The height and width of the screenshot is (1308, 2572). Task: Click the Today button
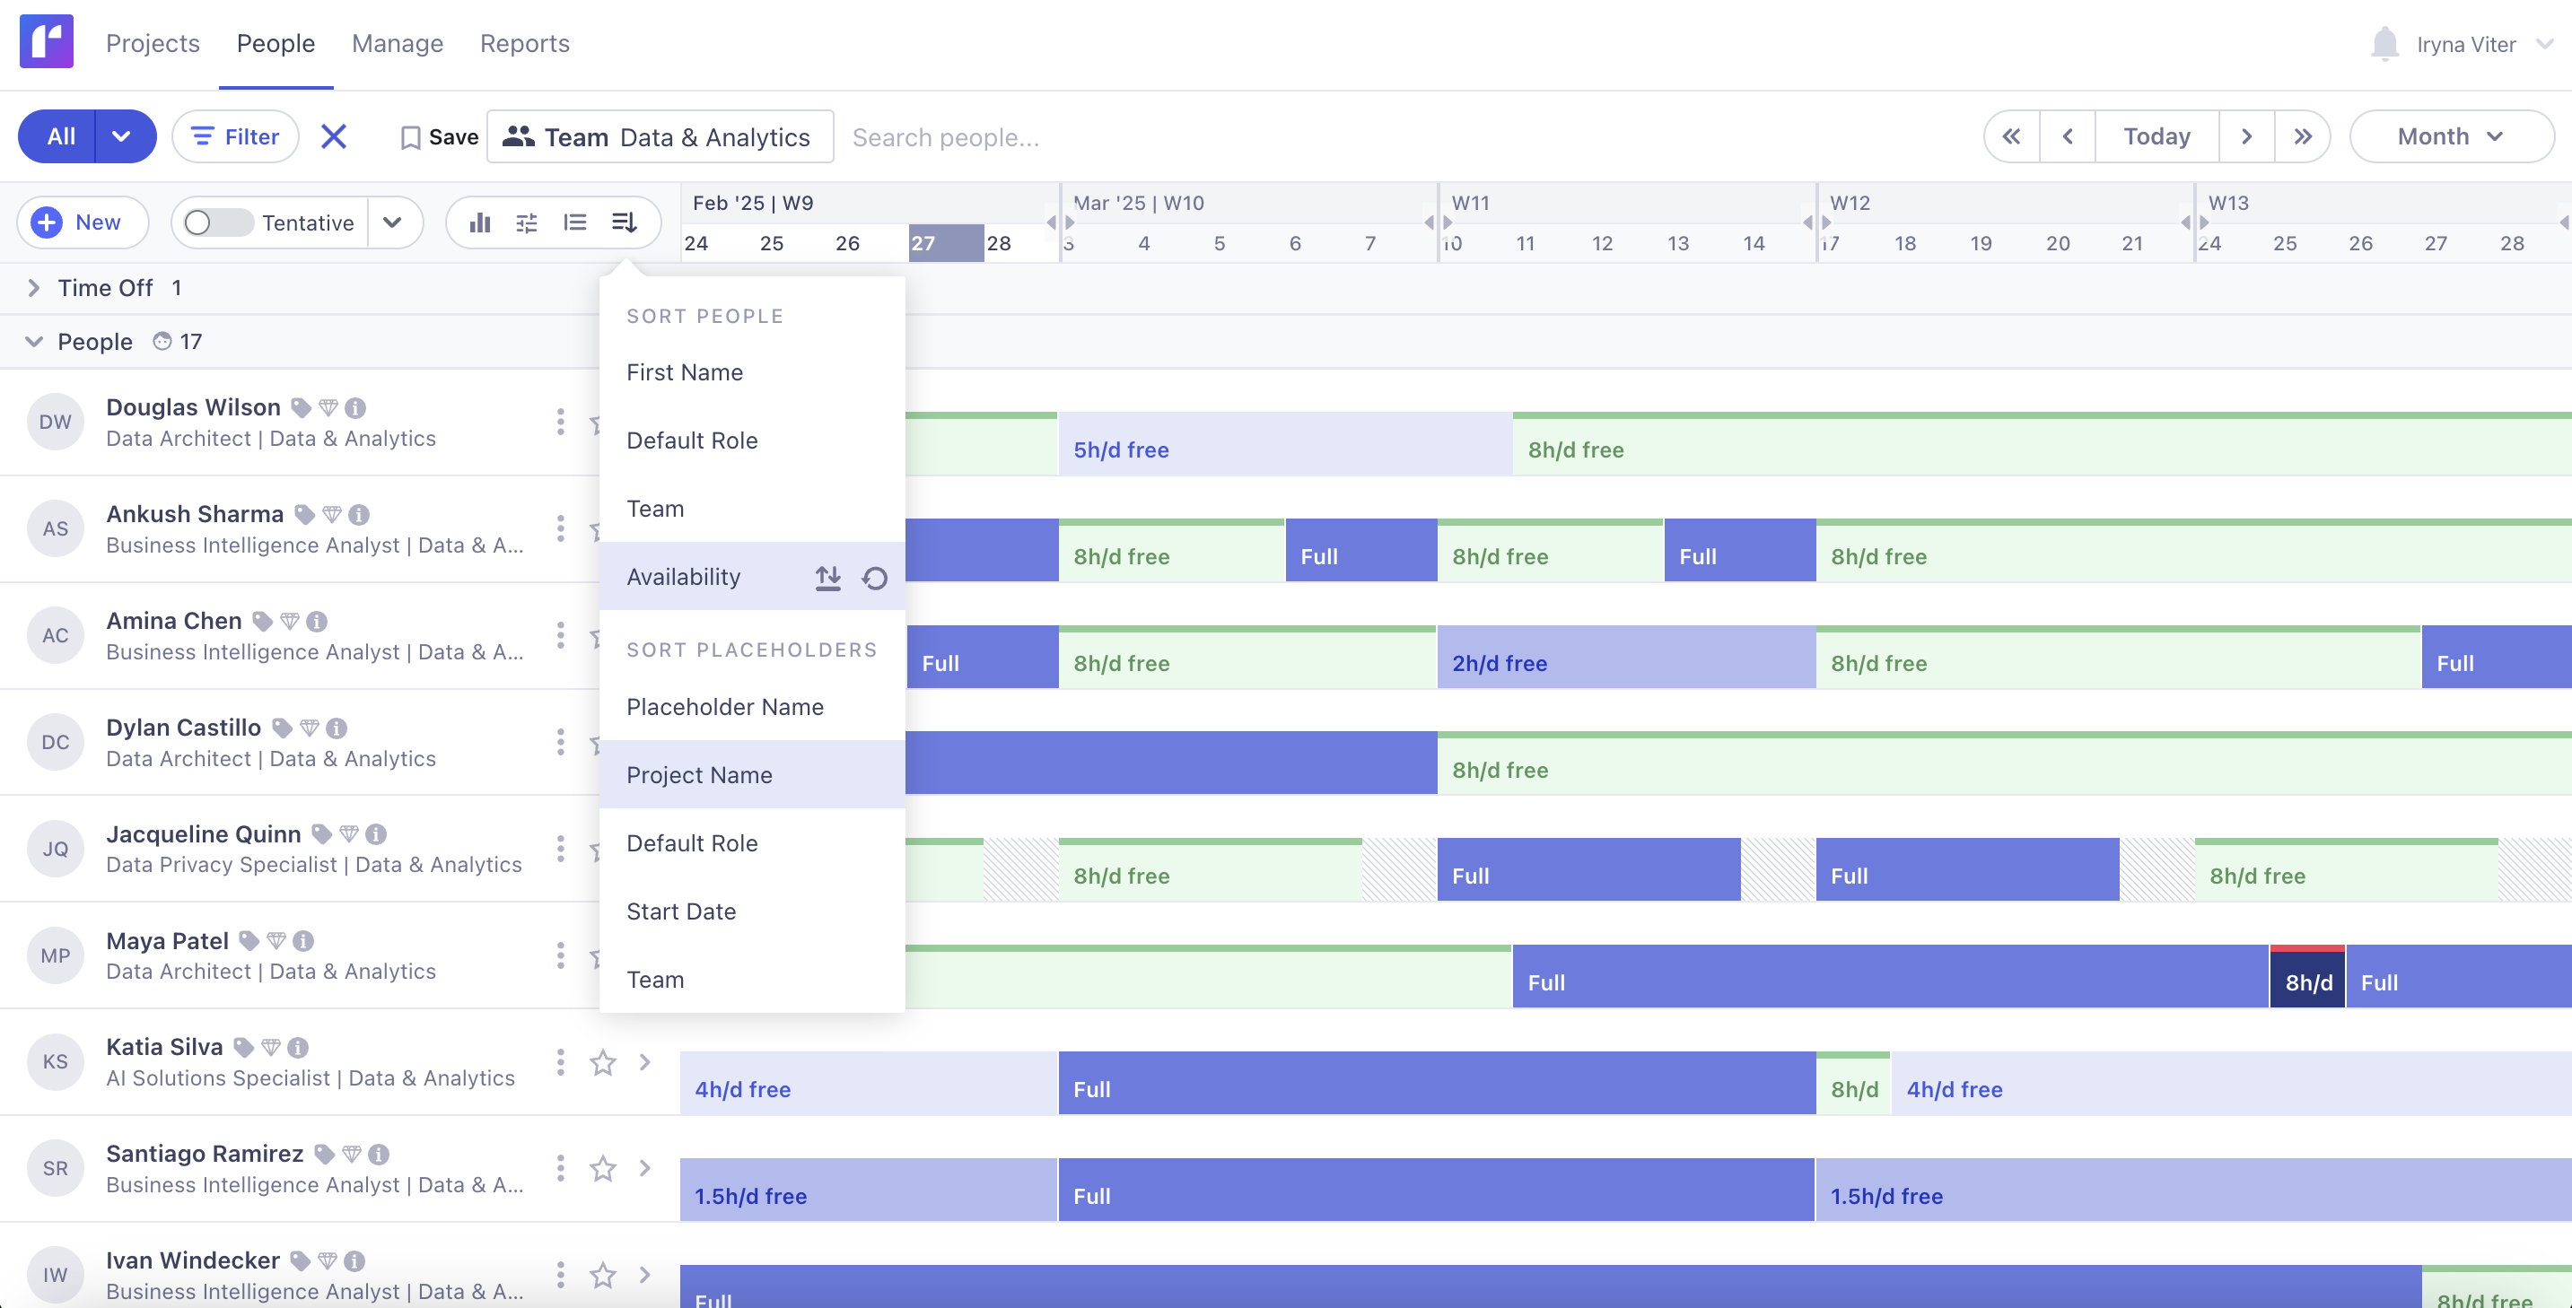(2156, 136)
